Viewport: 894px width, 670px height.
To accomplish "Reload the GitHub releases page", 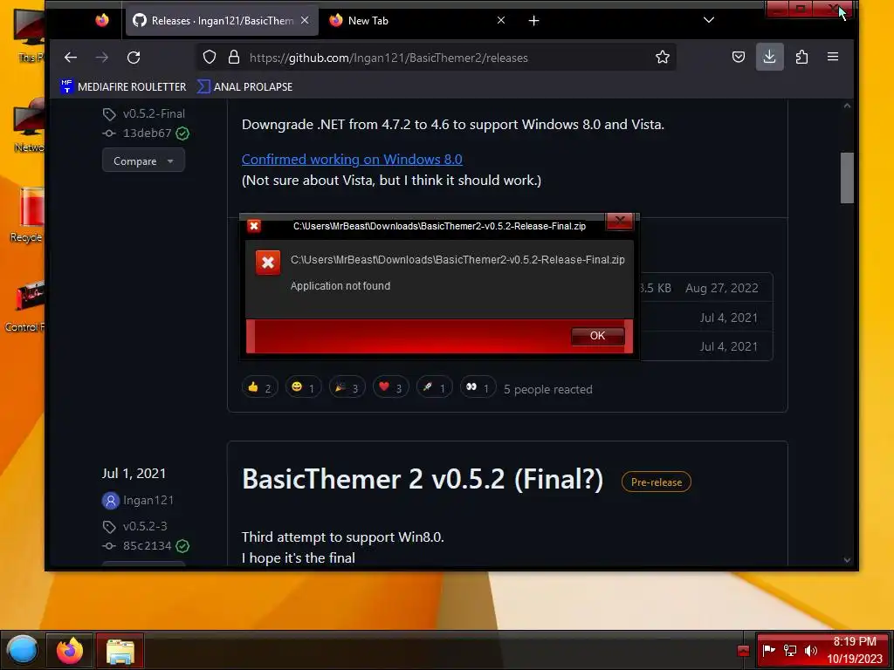I will pos(134,58).
